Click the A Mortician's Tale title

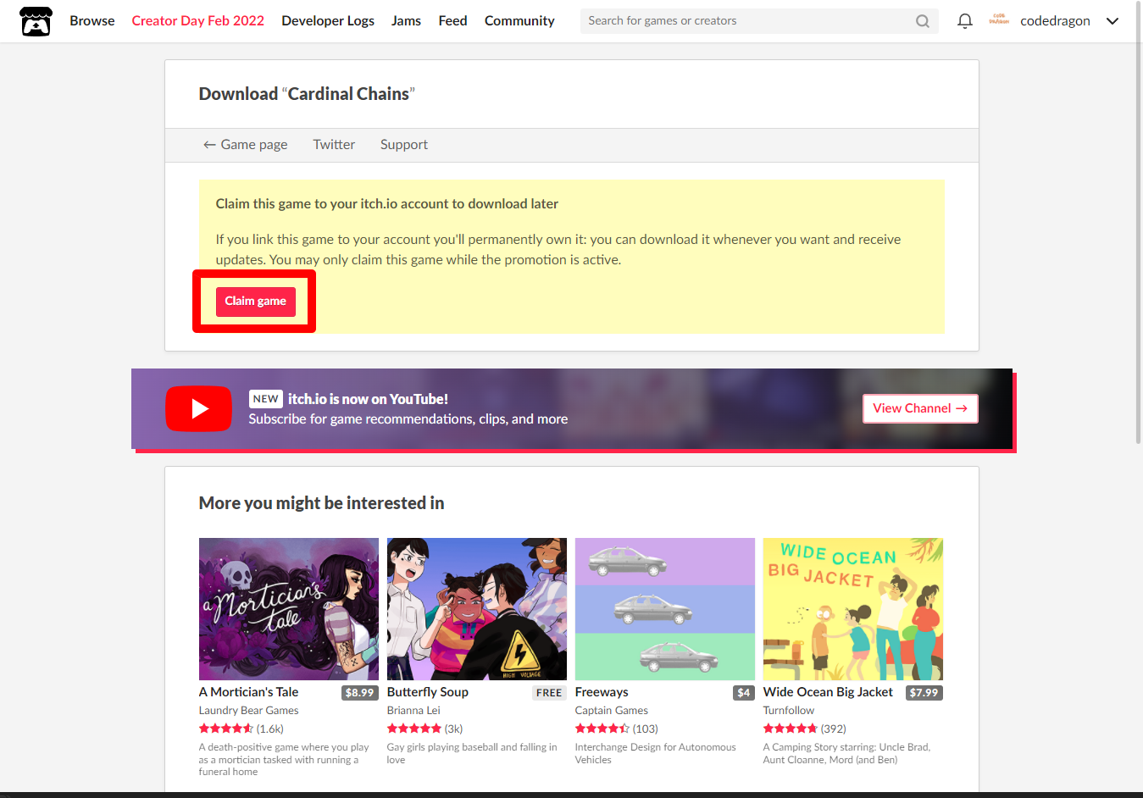248,692
